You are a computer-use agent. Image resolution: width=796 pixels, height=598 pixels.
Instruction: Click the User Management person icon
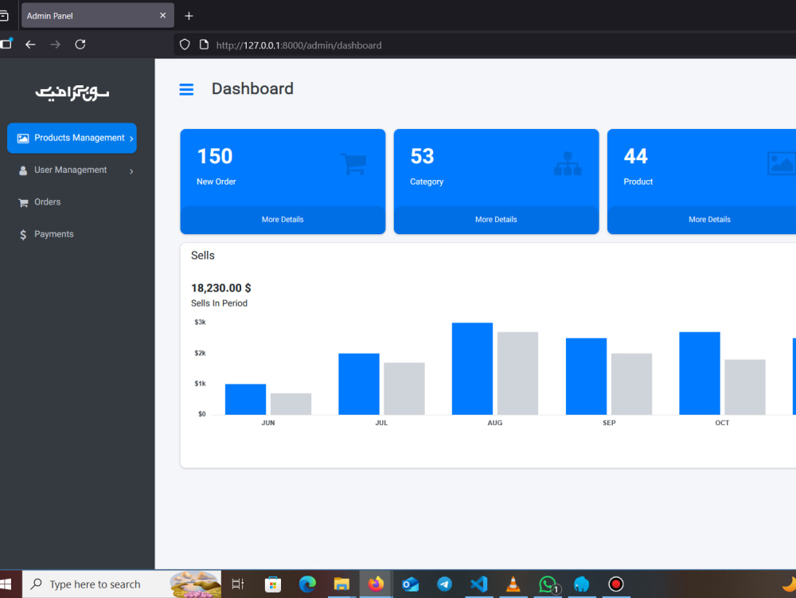click(23, 170)
